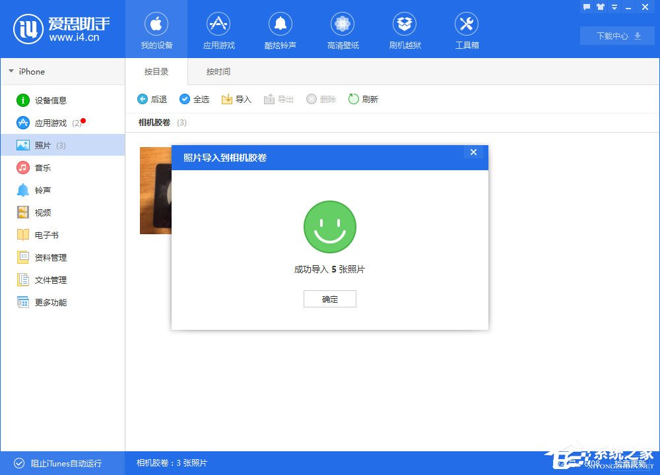Viewport: 660px width, 475px height.
Task: Click 相机胶卷 (3) album heading
Action: click(x=162, y=123)
